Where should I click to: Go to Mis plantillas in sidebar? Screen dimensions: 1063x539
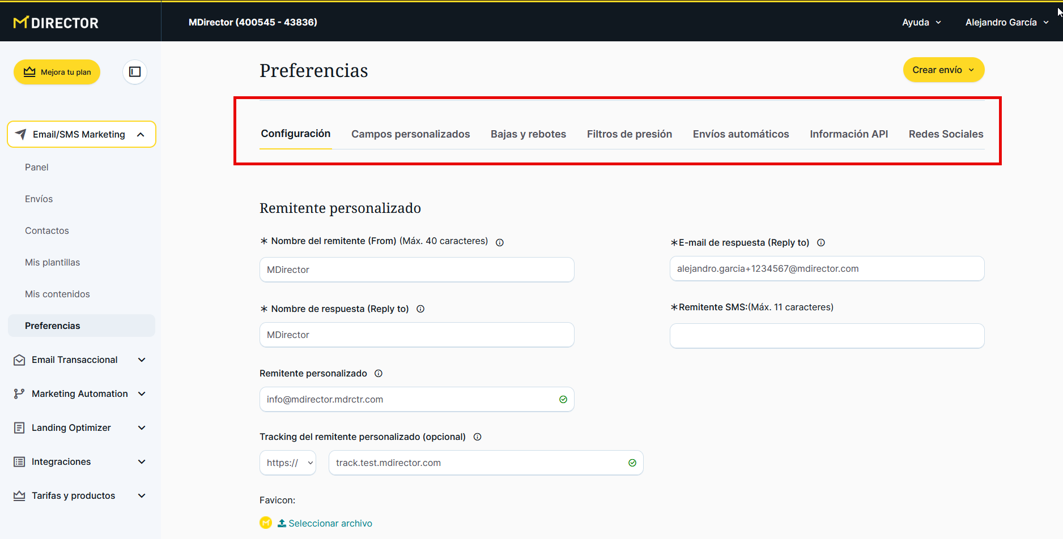(53, 263)
